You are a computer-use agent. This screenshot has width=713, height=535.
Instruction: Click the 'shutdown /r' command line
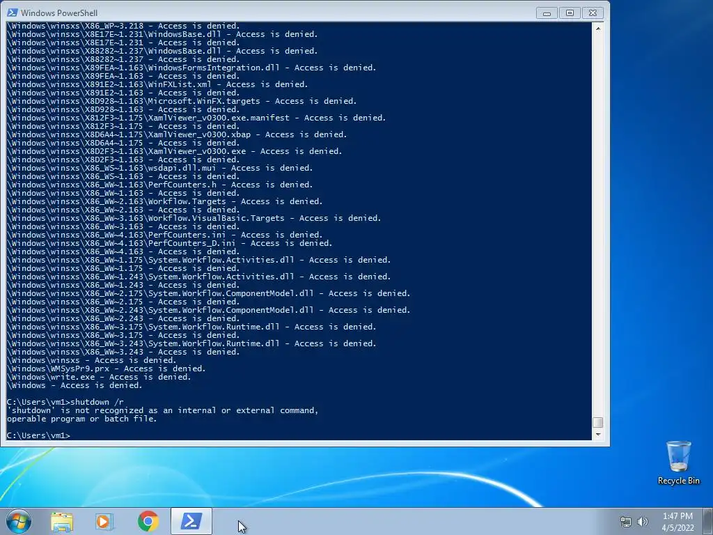(65, 402)
